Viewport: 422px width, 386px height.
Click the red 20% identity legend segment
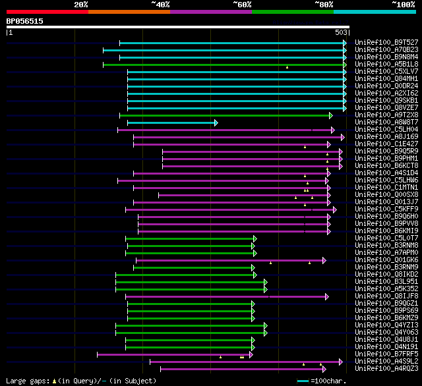[47, 12]
